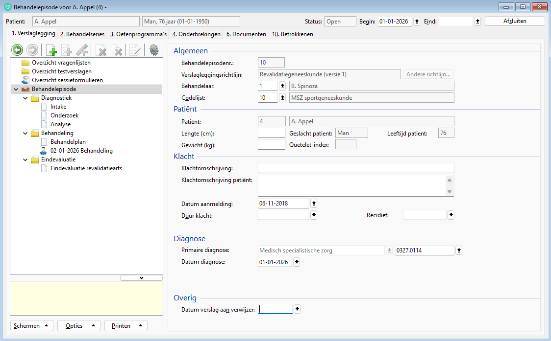Screen dimensions: 551x341
Task: Click arrow button next to Duur klacht
Action: coord(314,215)
